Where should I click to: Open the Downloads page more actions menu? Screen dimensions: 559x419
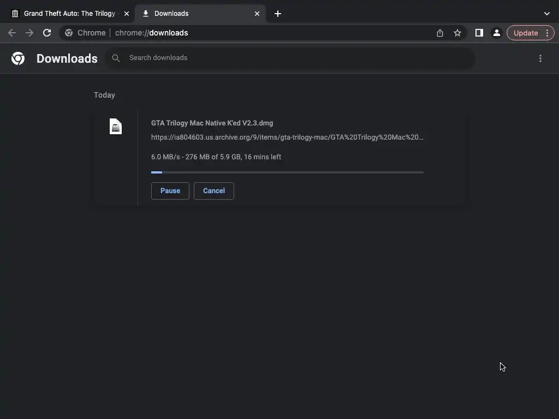tap(540, 58)
